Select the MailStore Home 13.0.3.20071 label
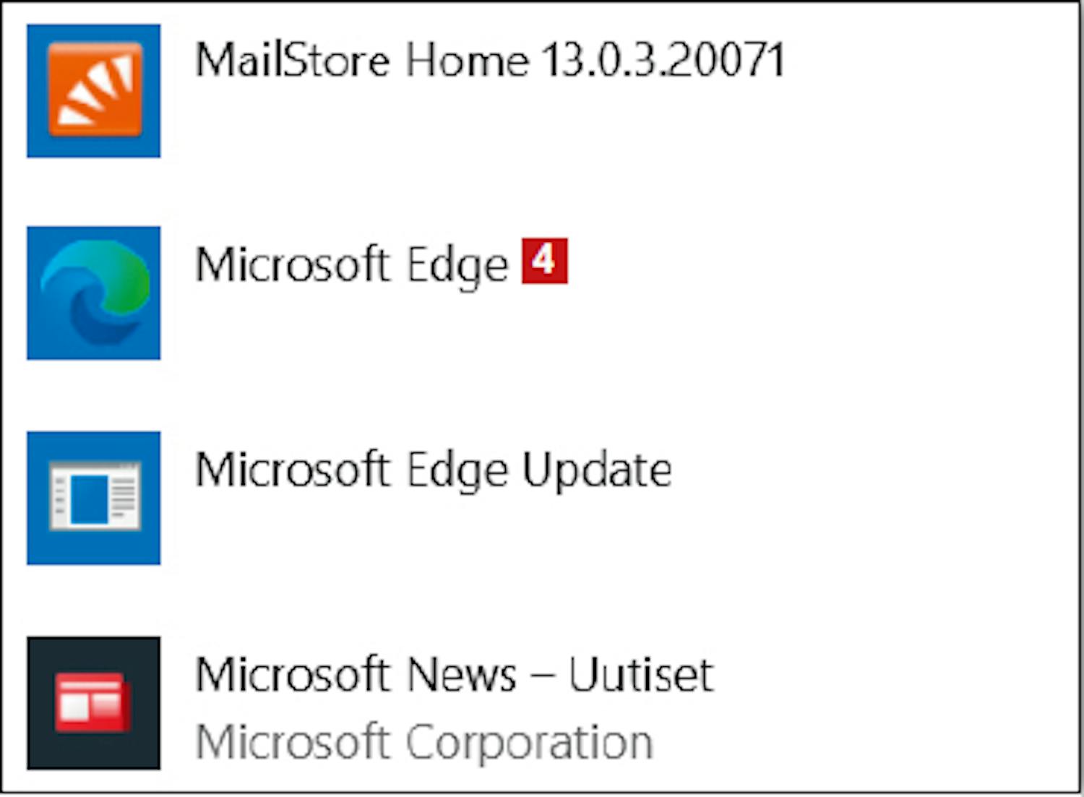 (x=490, y=59)
